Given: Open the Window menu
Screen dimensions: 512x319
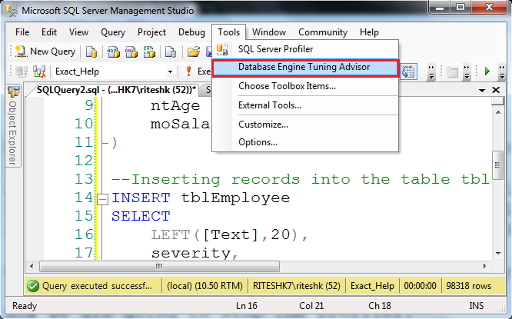Looking at the screenshot, I should (269, 32).
